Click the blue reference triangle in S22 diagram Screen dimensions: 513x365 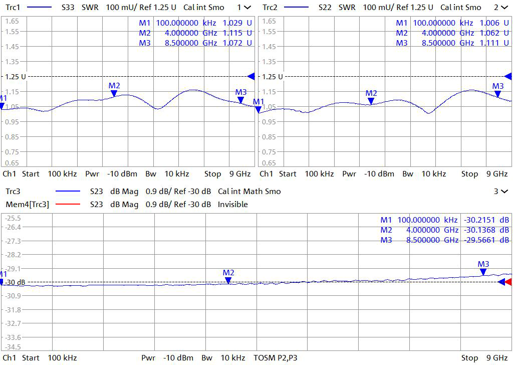(x=508, y=76)
